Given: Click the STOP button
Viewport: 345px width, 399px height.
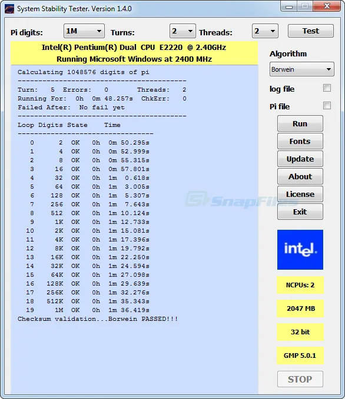Looking at the screenshot, I should (300, 379).
